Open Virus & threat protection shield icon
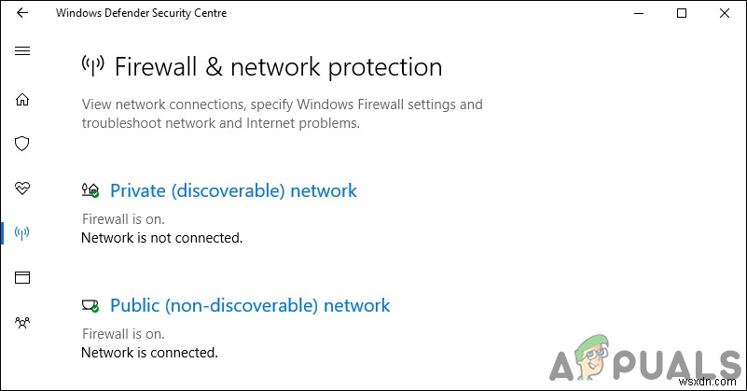Image resolution: width=747 pixels, height=391 pixels. coord(22,144)
